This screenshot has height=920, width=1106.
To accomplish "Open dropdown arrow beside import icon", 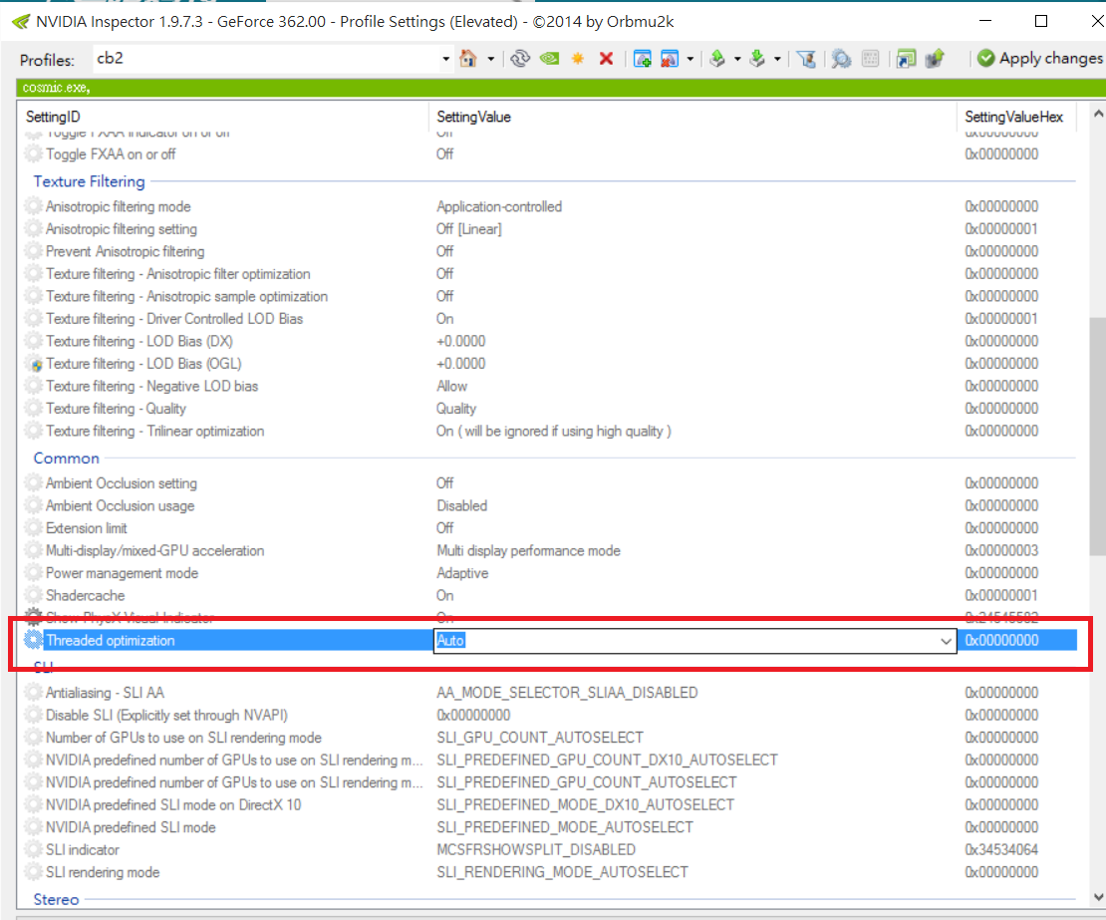I will [777, 59].
